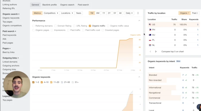Enable the Crawled pages checkbox
The width and height of the screenshot is (201, 111).
103,30
